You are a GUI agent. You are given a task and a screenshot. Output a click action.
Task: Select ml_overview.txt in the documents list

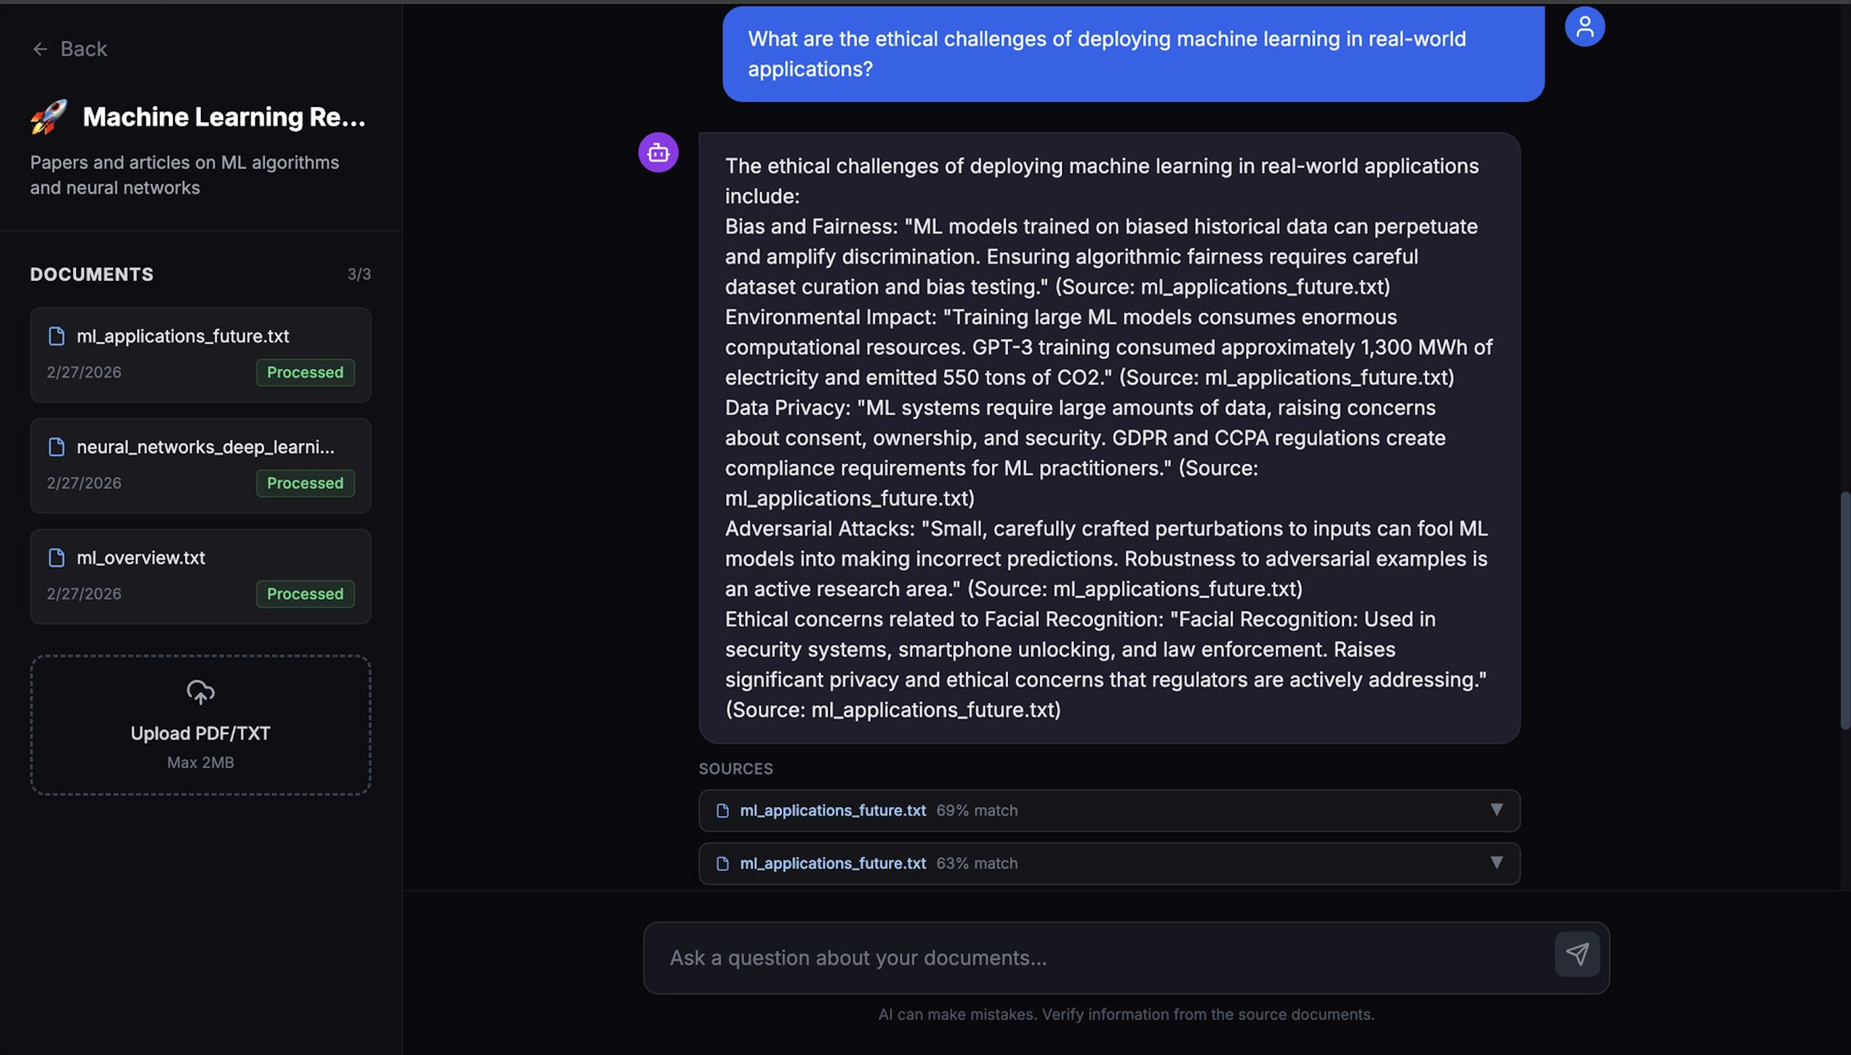coord(140,558)
